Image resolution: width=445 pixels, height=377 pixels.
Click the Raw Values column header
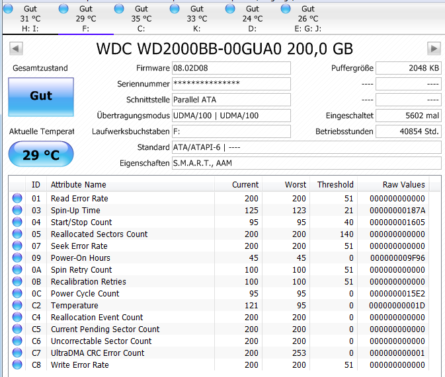pos(393,184)
